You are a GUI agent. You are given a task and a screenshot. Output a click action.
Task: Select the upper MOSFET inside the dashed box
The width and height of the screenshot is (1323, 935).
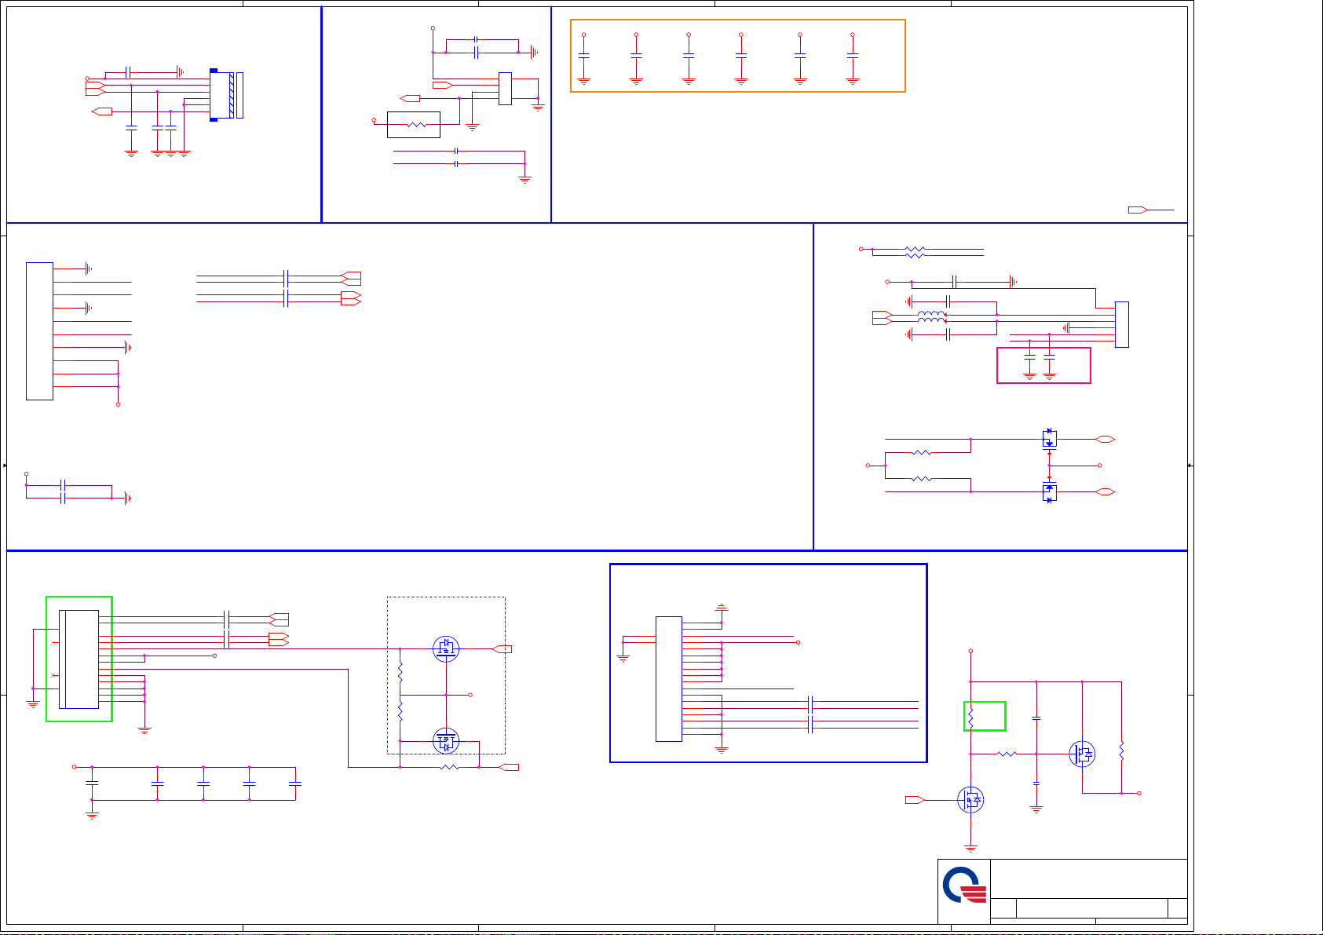pyautogui.click(x=446, y=648)
